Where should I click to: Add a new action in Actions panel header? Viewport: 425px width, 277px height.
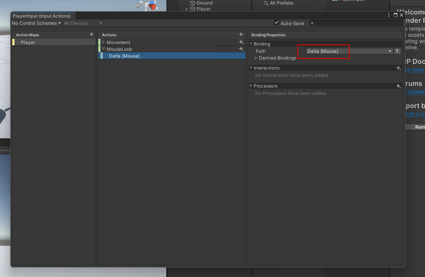[241, 34]
